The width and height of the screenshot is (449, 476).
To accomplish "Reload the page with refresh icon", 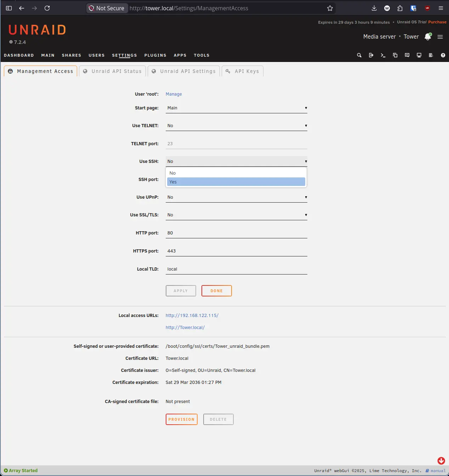I will click(x=47, y=8).
